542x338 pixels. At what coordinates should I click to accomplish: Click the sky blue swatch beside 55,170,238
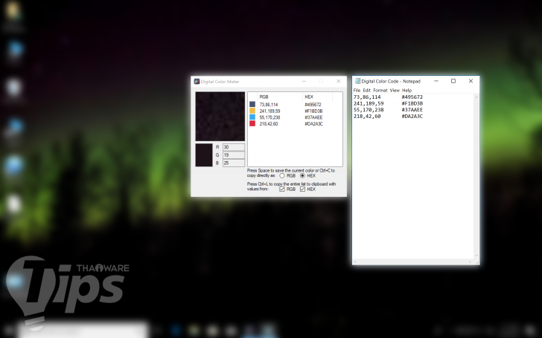pos(252,117)
